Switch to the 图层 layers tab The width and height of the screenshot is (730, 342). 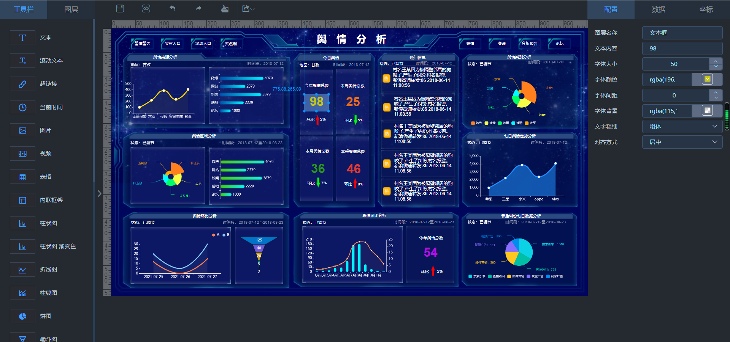click(71, 9)
